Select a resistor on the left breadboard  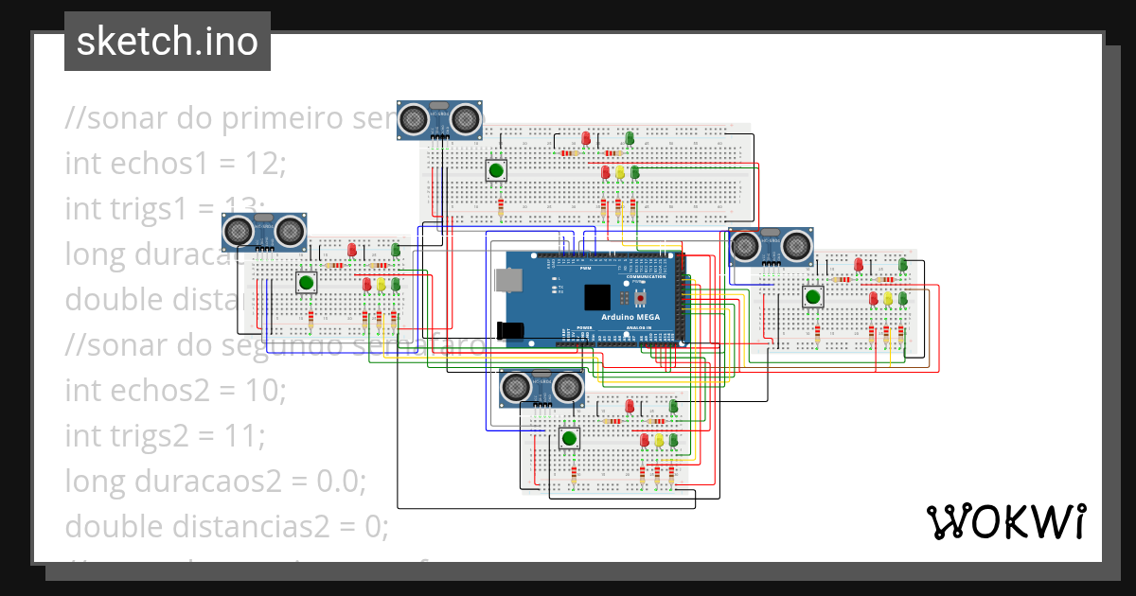click(x=335, y=265)
